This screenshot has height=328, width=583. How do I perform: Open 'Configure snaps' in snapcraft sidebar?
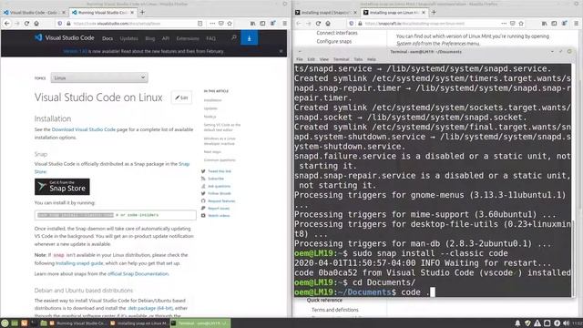(x=334, y=41)
